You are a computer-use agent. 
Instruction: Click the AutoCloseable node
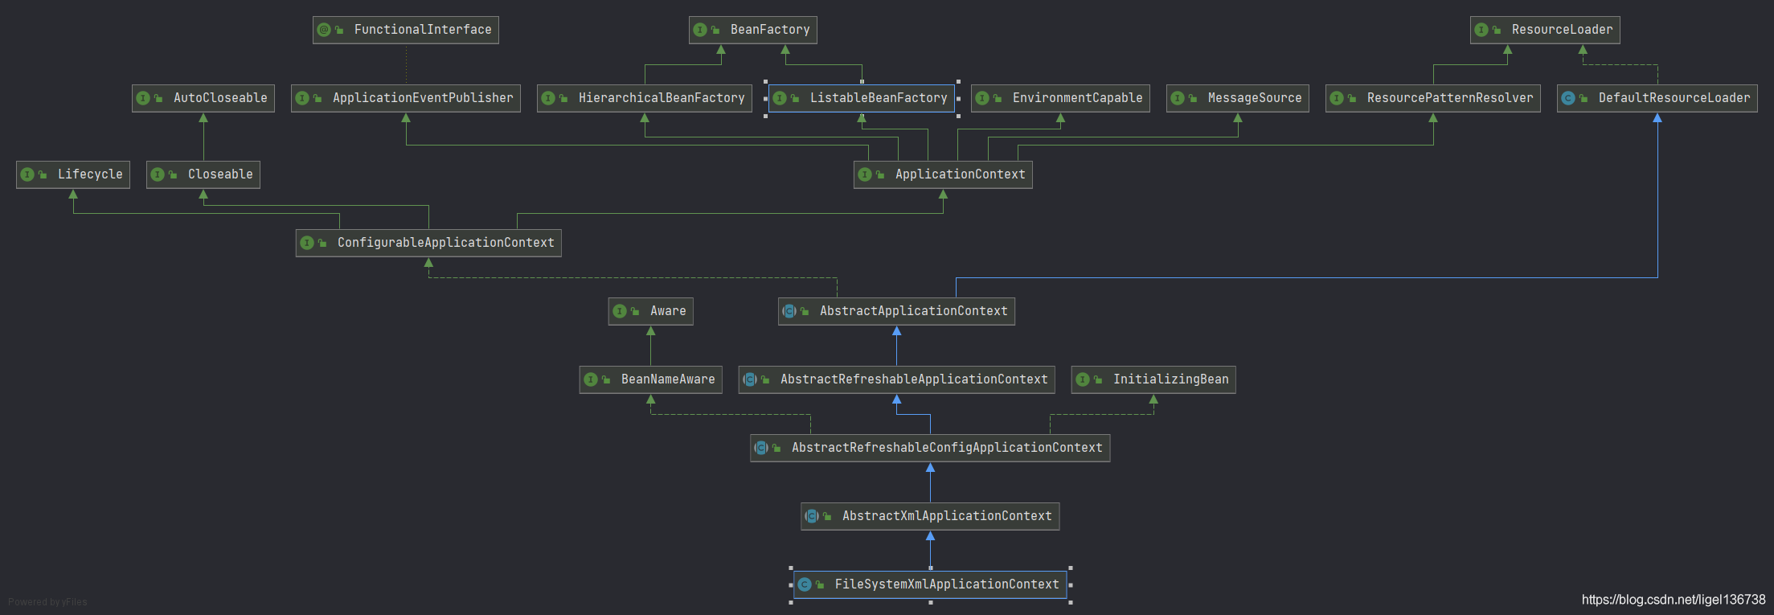(203, 98)
